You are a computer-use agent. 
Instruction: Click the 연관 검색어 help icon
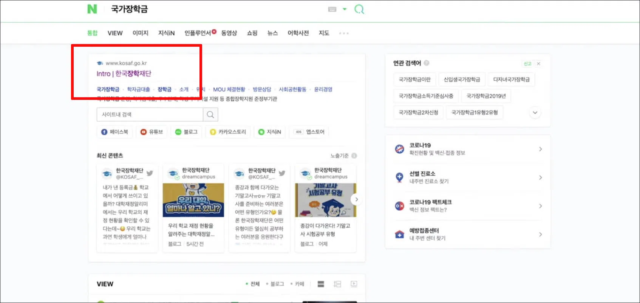(427, 63)
